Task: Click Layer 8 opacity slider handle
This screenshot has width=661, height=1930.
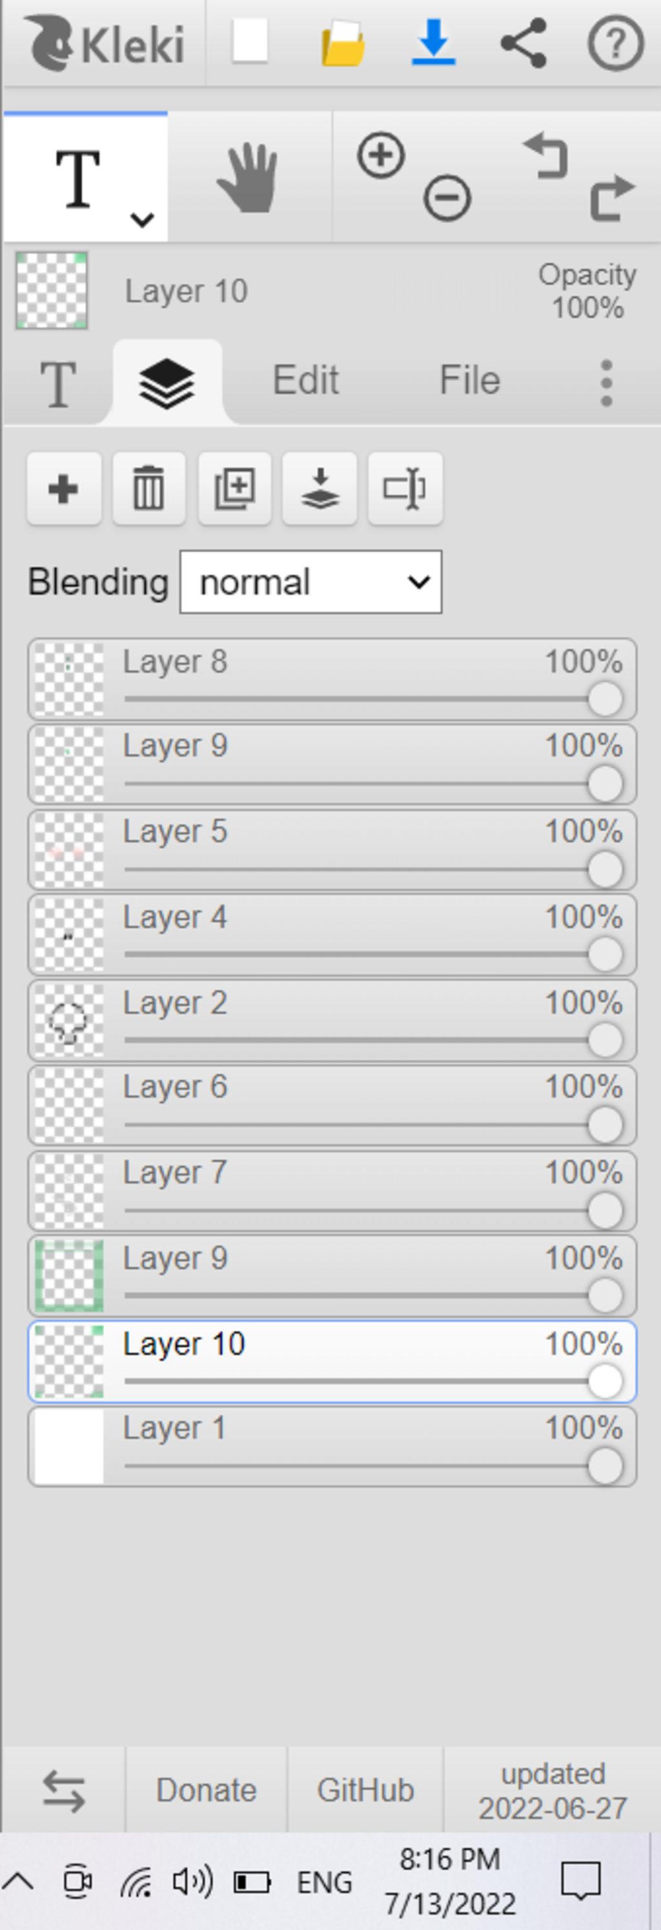Action: 605,700
